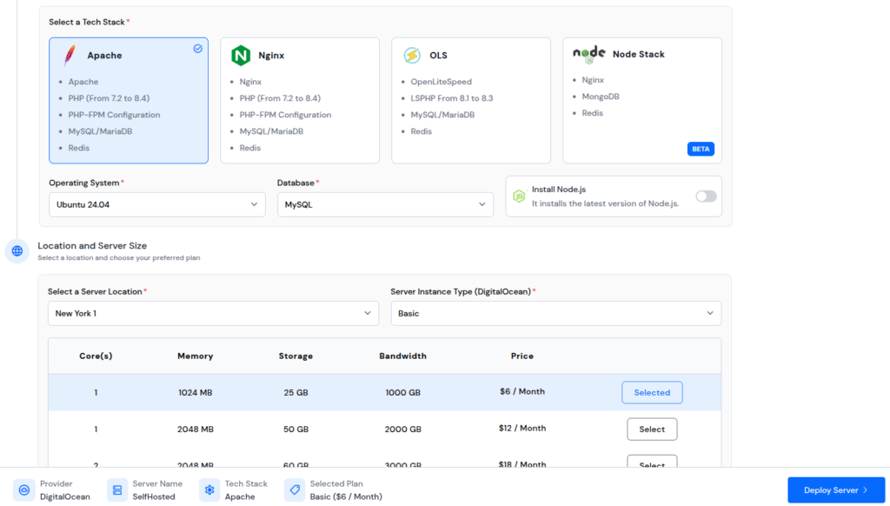The height and width of the screenshot is (506, 890).
Task: Click the 1024 MB memory cell
Action: (196, 392)
